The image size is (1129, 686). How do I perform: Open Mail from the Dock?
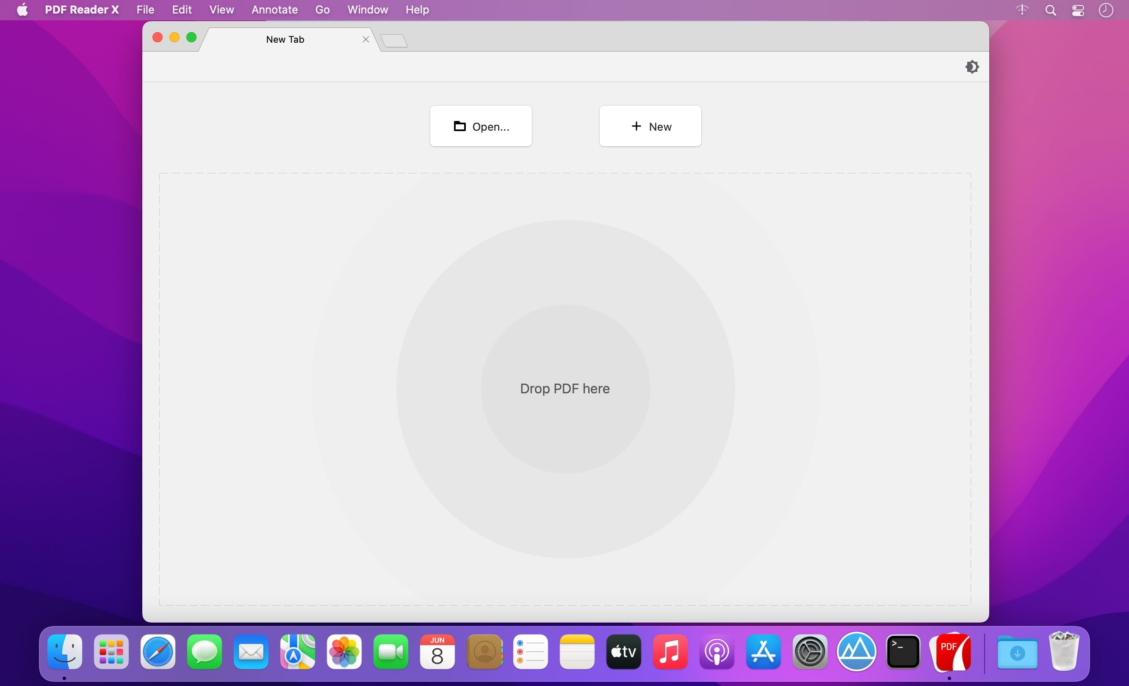point(251,652)
